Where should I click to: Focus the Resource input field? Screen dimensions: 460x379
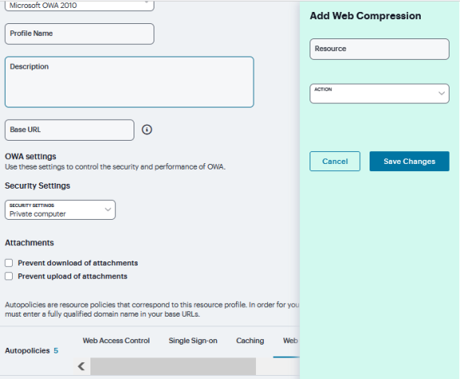(379, 49)
